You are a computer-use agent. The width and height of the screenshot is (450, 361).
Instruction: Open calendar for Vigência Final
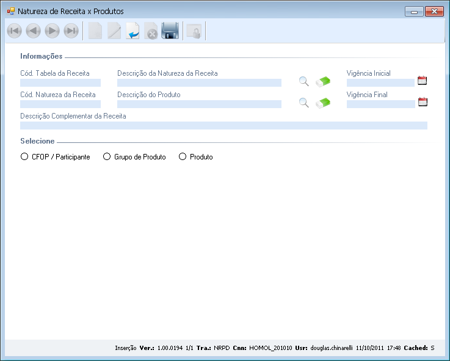423,101
